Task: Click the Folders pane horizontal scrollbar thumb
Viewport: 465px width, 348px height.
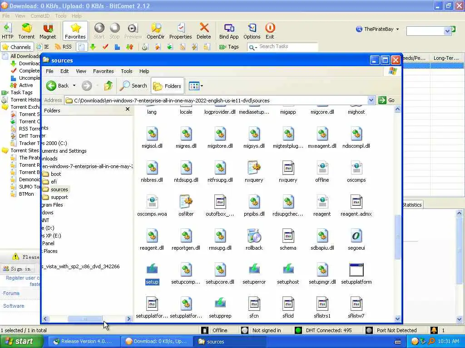Action: (x=85, y=319)
